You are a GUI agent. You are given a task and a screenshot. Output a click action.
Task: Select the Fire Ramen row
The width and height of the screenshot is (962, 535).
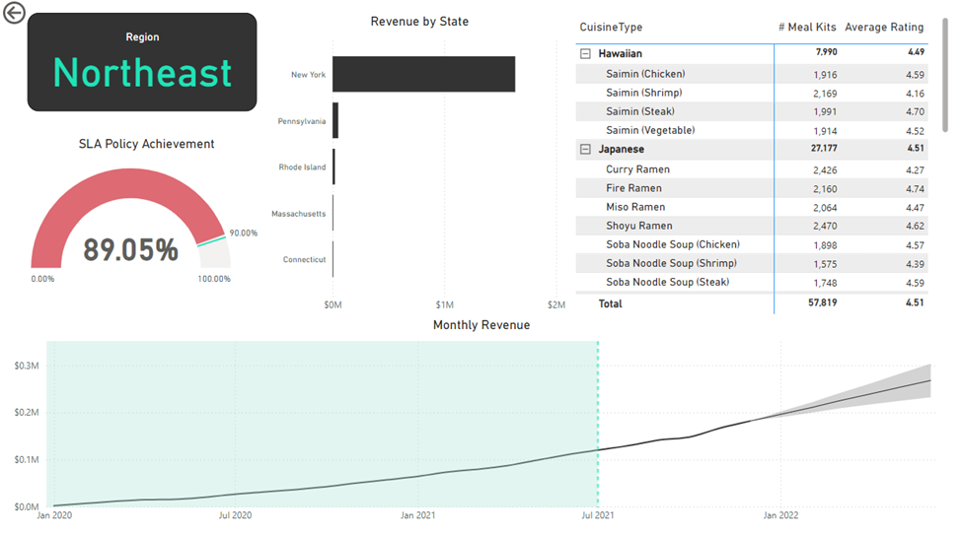tap(633, 188)
